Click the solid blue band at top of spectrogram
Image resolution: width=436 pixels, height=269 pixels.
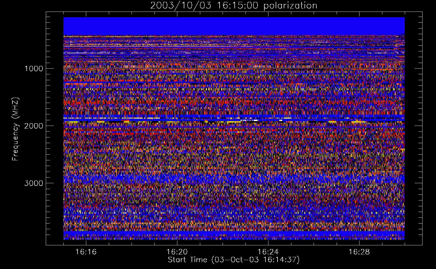[x=234, y=26]
